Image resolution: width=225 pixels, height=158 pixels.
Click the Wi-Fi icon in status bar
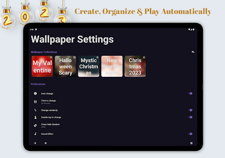tap(189, 29)
